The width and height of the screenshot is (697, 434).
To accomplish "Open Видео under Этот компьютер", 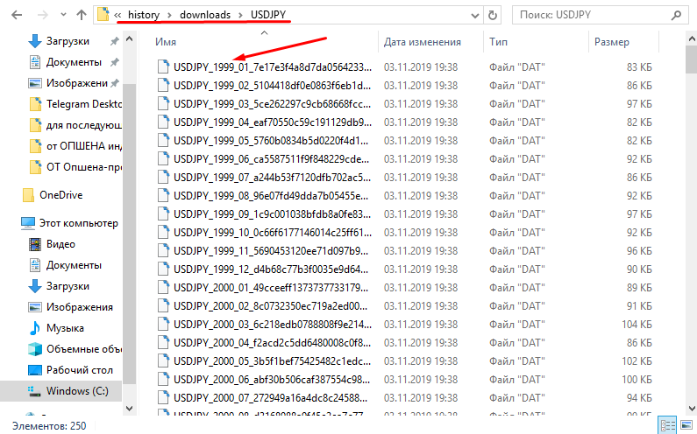I will [x=60, y=244].
